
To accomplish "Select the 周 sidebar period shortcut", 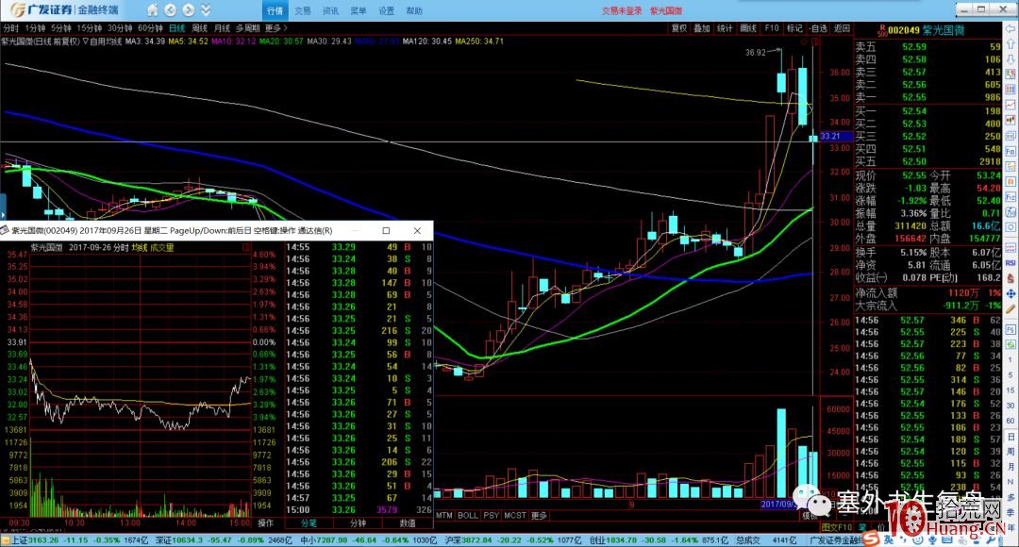I will 1011,452.
